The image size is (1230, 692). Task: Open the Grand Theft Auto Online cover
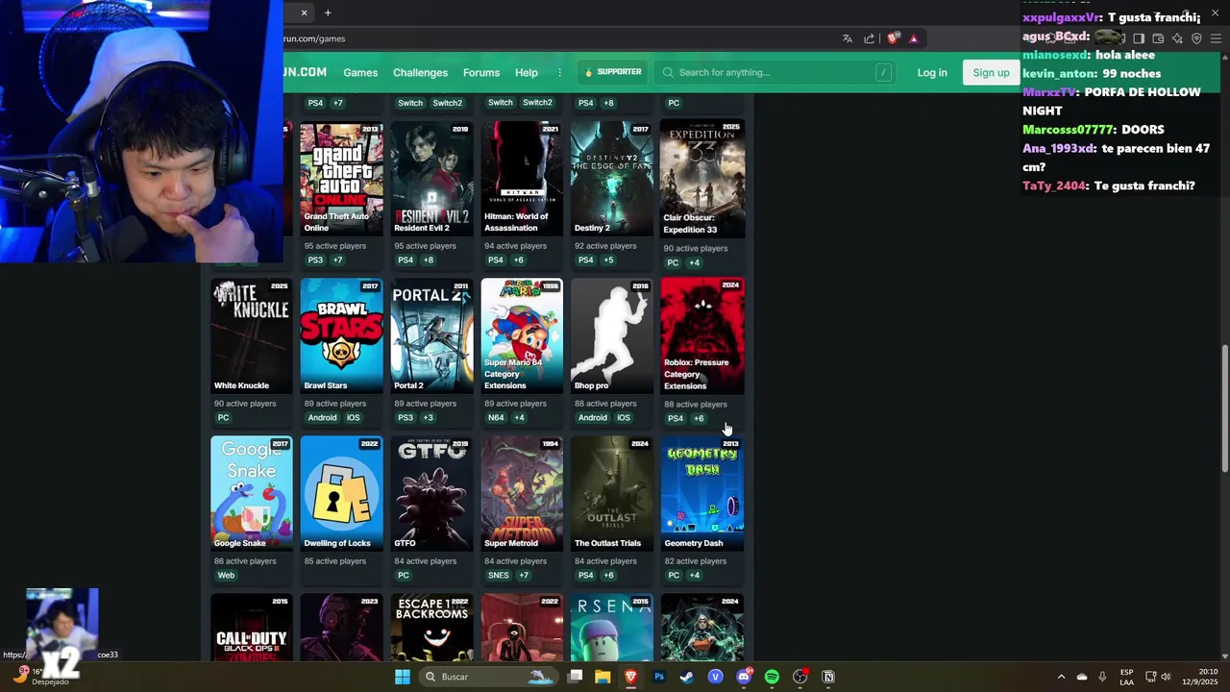pyautogui.click(x=341, y=180)
